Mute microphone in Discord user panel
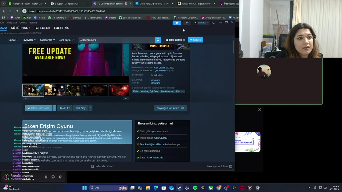This screenshot has width=342, height=192. tap(46, 177)
